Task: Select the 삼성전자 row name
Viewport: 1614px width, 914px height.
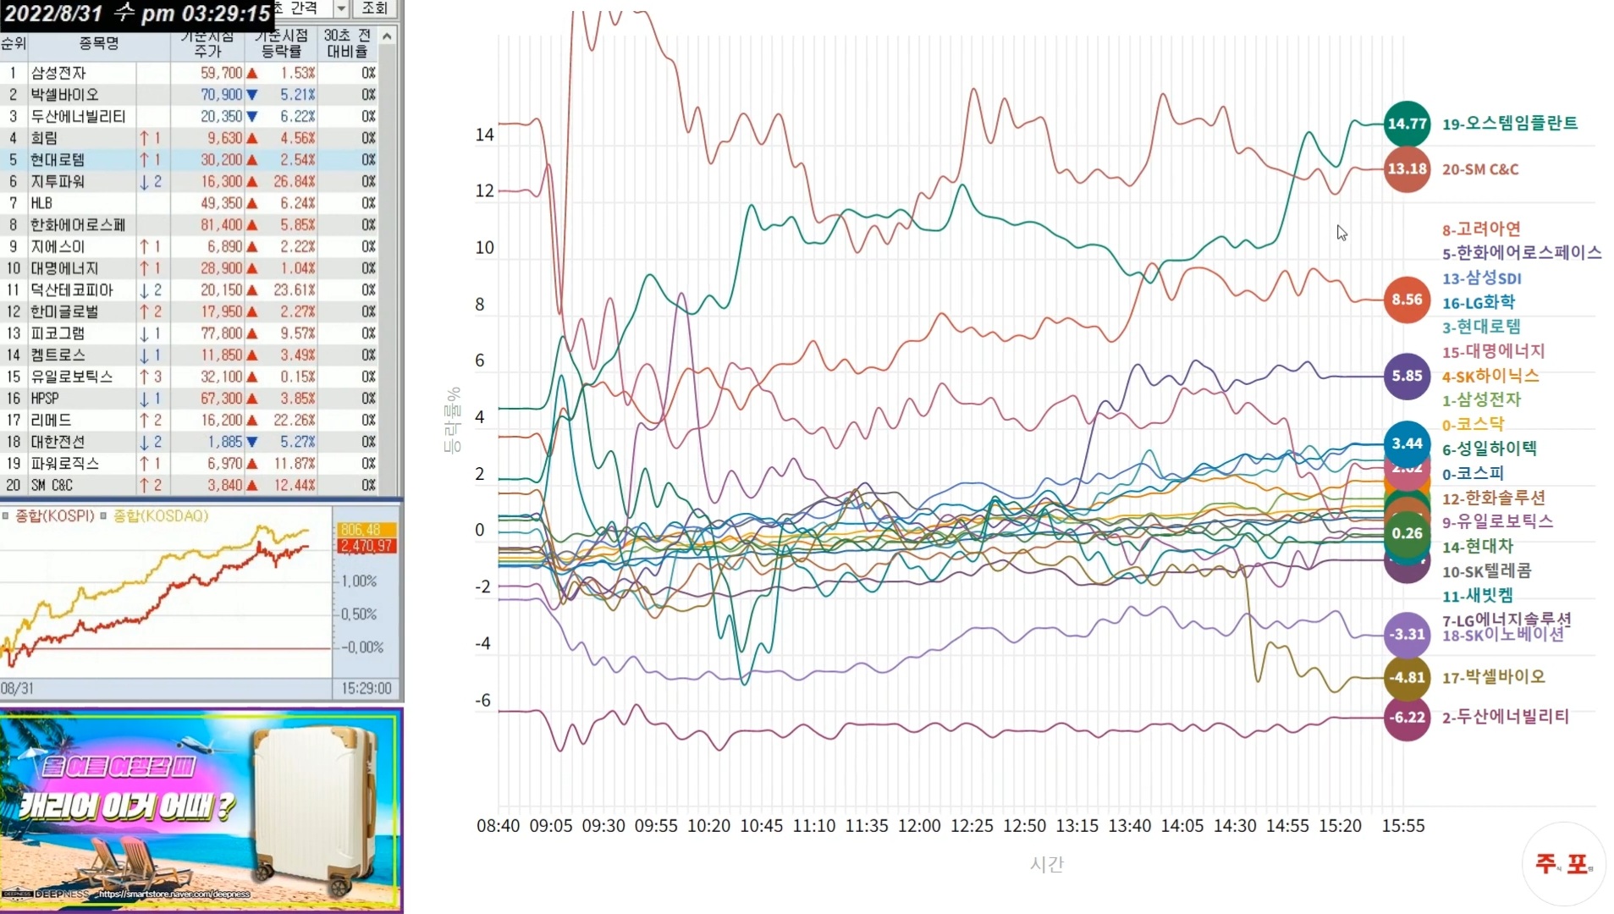Action: 58,73
